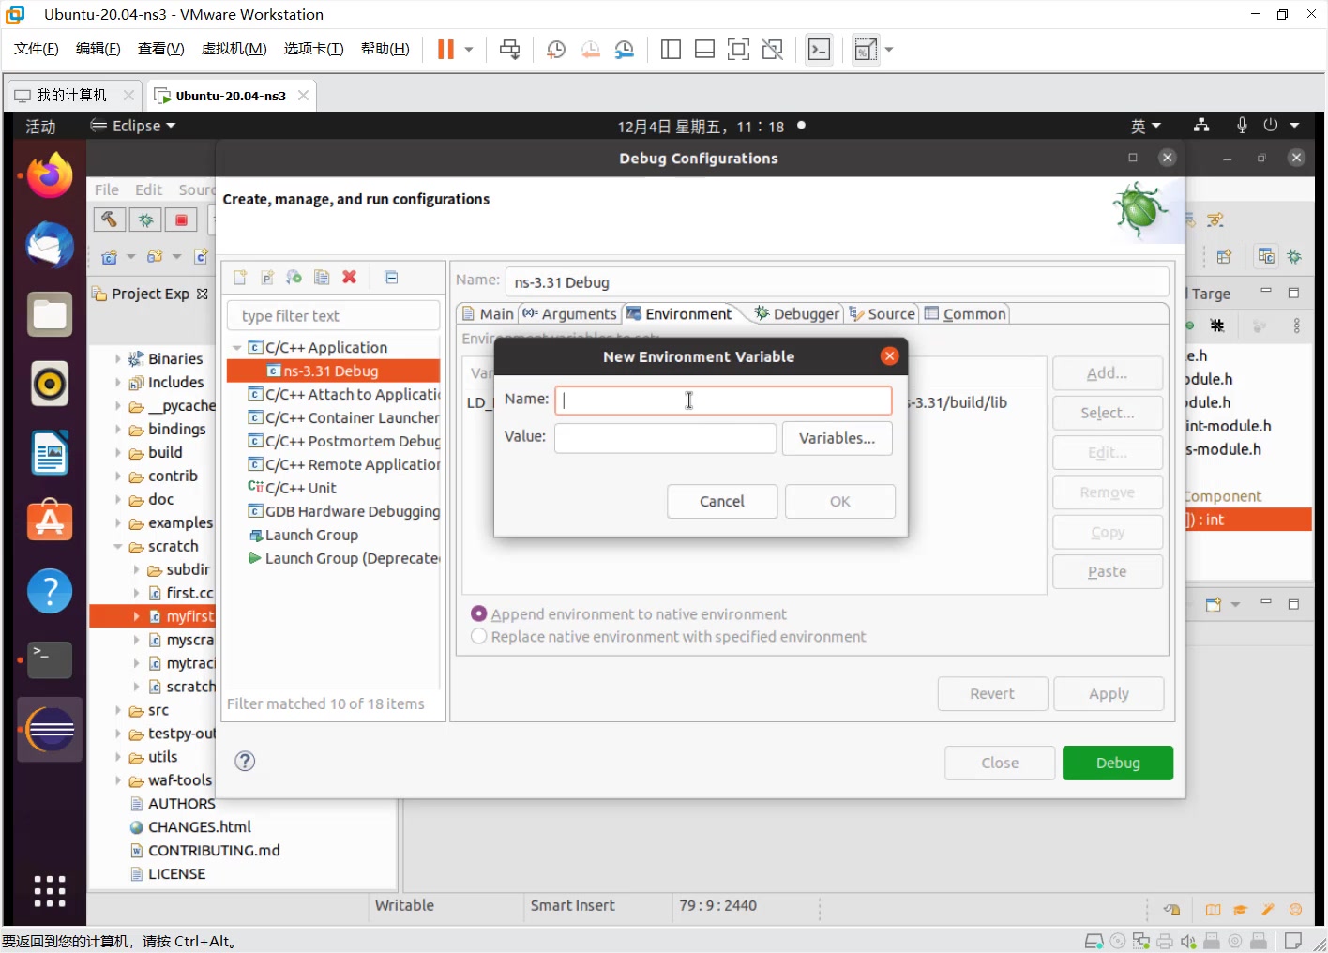This screenshot has width=1328, height=953.
Task: Click the VMware sound device status icon
Action: [x=1188, y=941]
